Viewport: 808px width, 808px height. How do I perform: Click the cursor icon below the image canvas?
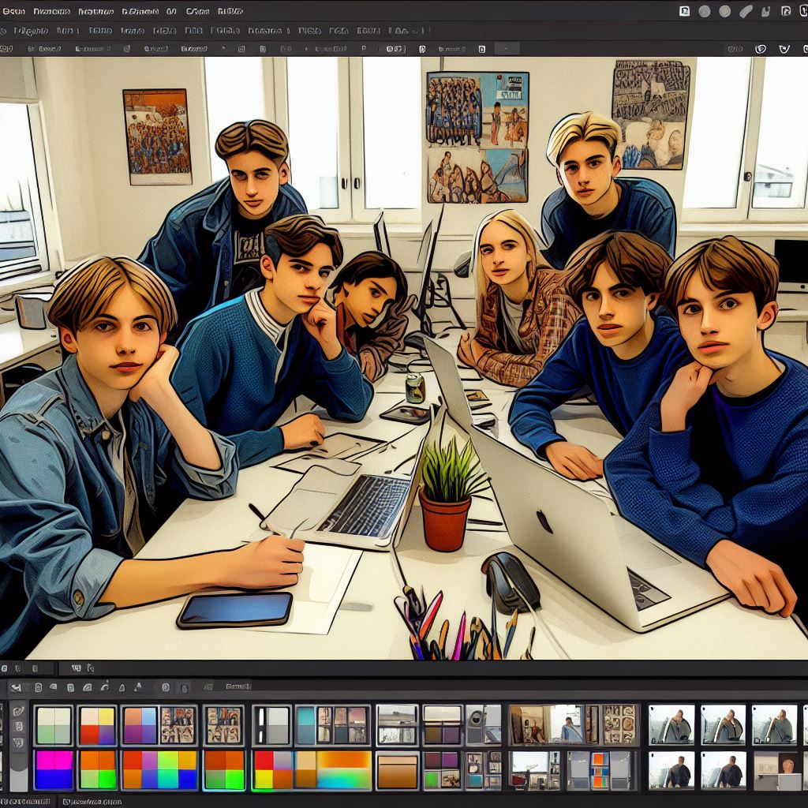[91, 668]
